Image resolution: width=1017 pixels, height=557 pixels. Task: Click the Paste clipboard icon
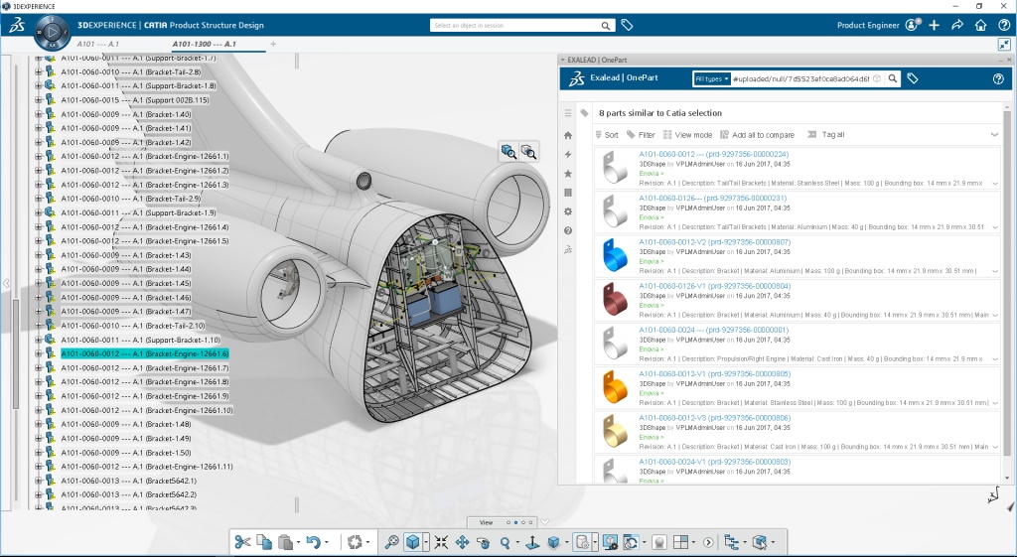(x=285, y=542)
